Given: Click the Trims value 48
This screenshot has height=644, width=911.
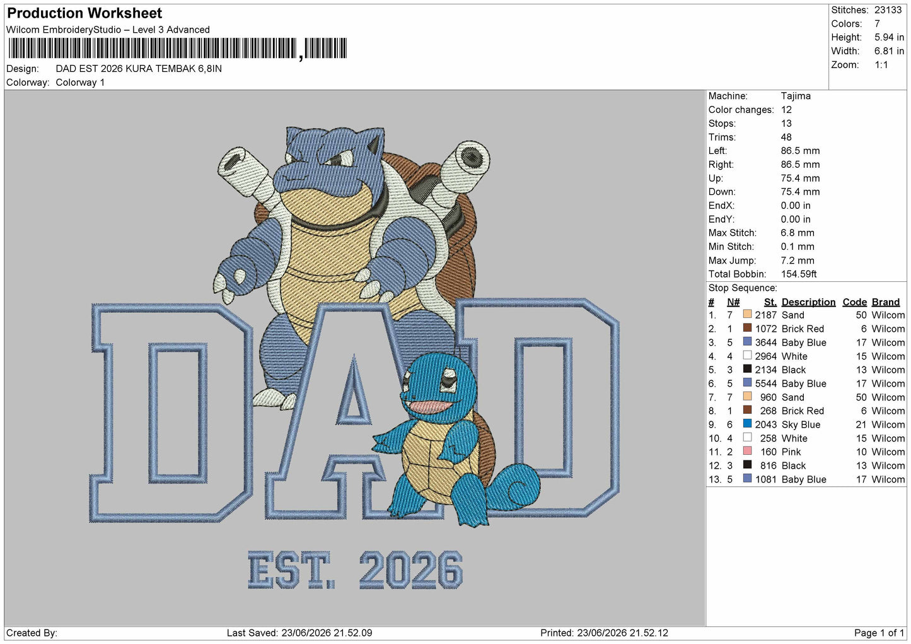Looking at the screenshot, I should pyautogui.click(x=786, y=137).
